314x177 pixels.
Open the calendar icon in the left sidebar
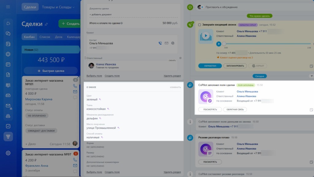(x=8, y=65)
